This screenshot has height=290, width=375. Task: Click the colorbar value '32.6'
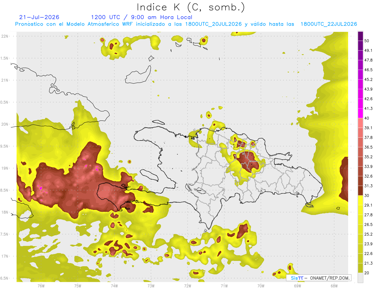368,176
